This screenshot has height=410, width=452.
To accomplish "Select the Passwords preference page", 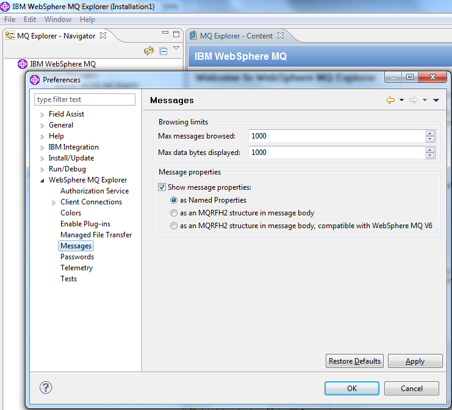I will 77,257.
